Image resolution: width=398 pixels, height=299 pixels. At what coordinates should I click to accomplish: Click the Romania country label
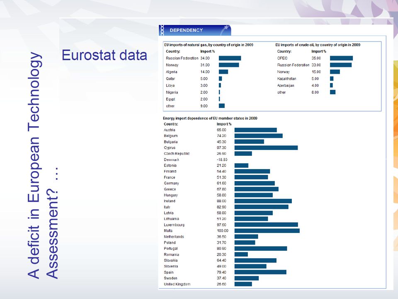coord(172,255)
